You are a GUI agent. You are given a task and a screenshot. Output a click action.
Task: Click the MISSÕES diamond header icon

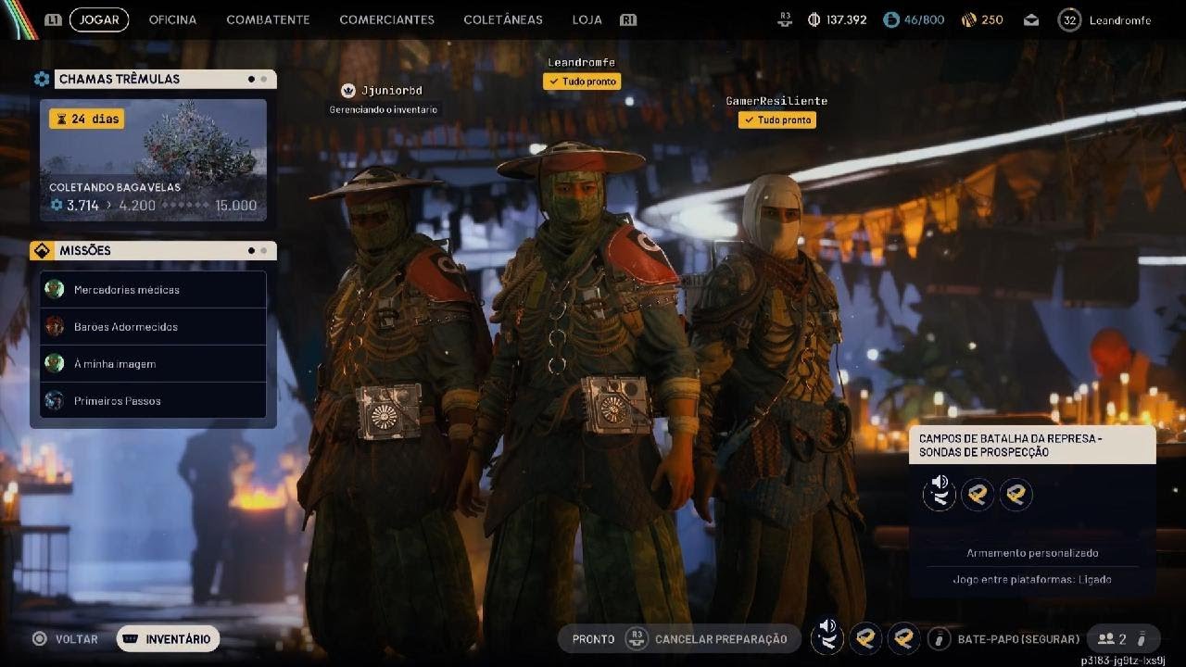(x=42, y=250)
